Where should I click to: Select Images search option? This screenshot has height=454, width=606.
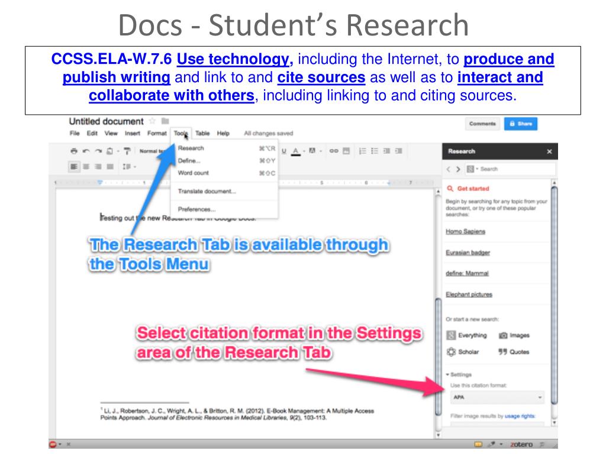click(514, 335)
